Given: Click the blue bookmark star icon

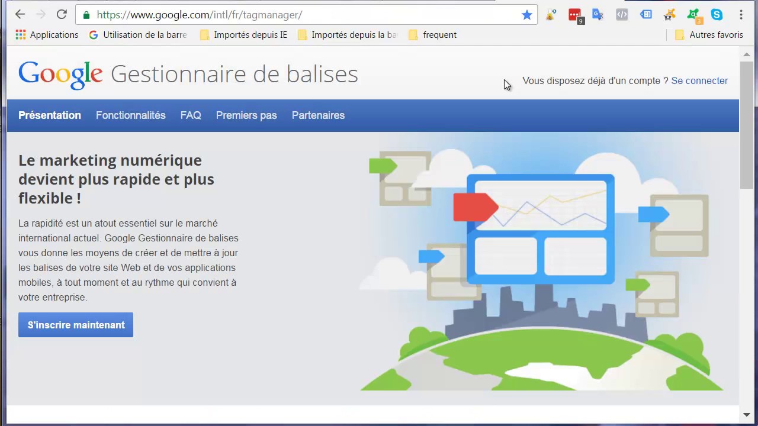Looking at the screenshot, I should pyautogui.click(x=526, y=15).
